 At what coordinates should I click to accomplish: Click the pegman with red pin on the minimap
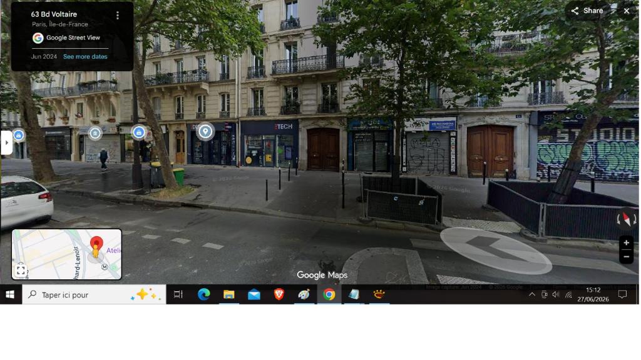[x=96, y=248]
